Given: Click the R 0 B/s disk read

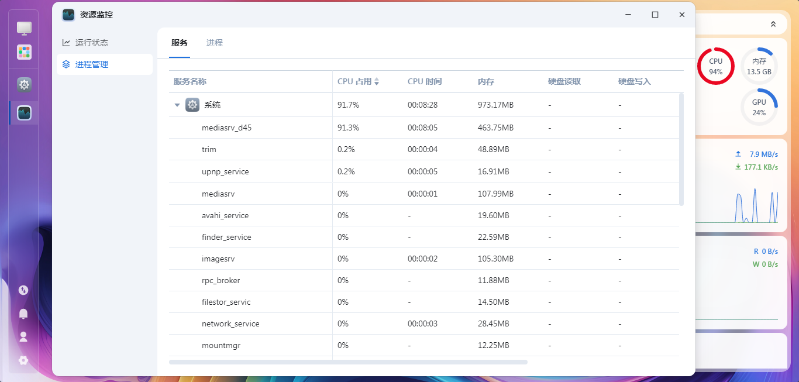Looking at the screenshot, I should pyautogui.click(x=766, y=252).
